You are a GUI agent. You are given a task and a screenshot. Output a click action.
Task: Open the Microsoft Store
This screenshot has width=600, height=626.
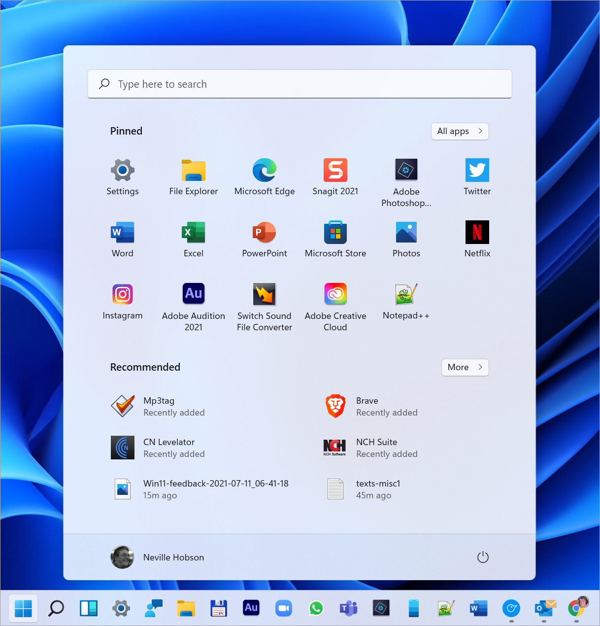[x=335, y=240]
